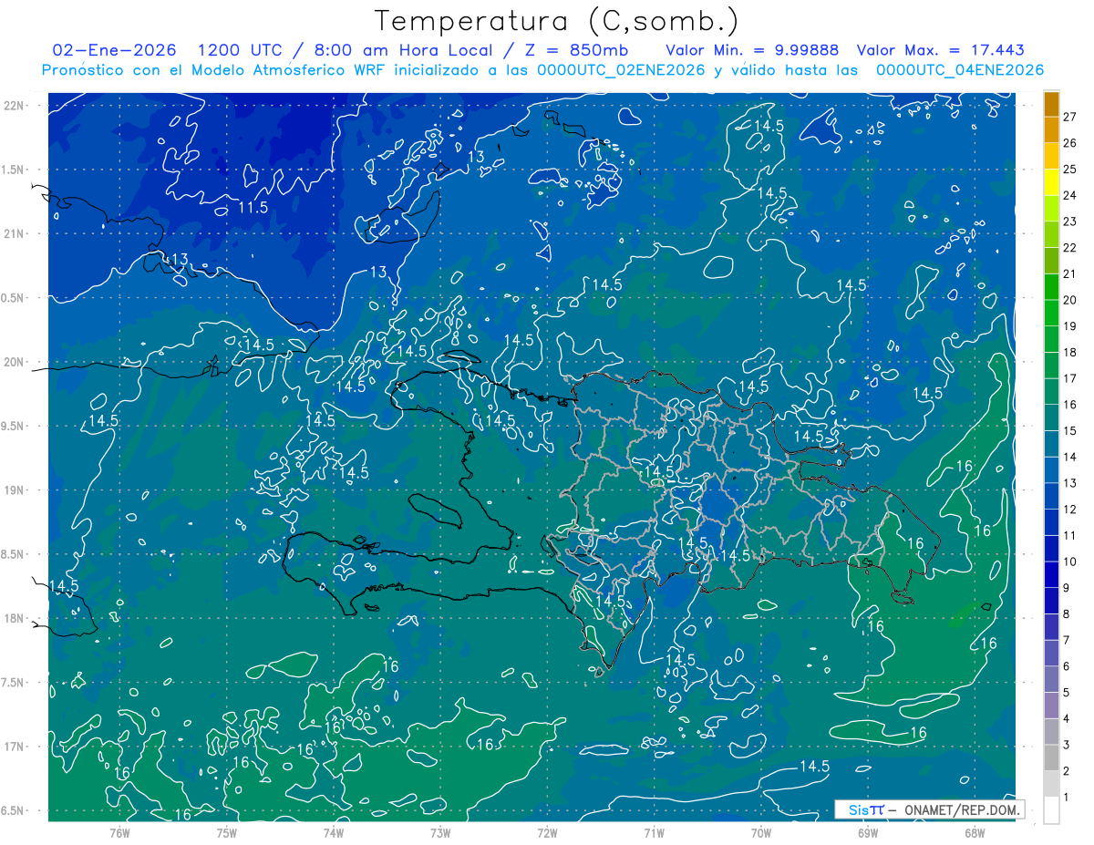This screenshot has height=845, width=1094.
Task: Click the 20N latitude axis label
Action: [15, 362]
